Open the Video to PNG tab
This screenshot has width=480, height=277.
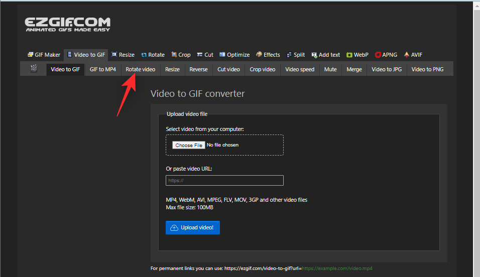pyautogui.click(x=427, y=69)
